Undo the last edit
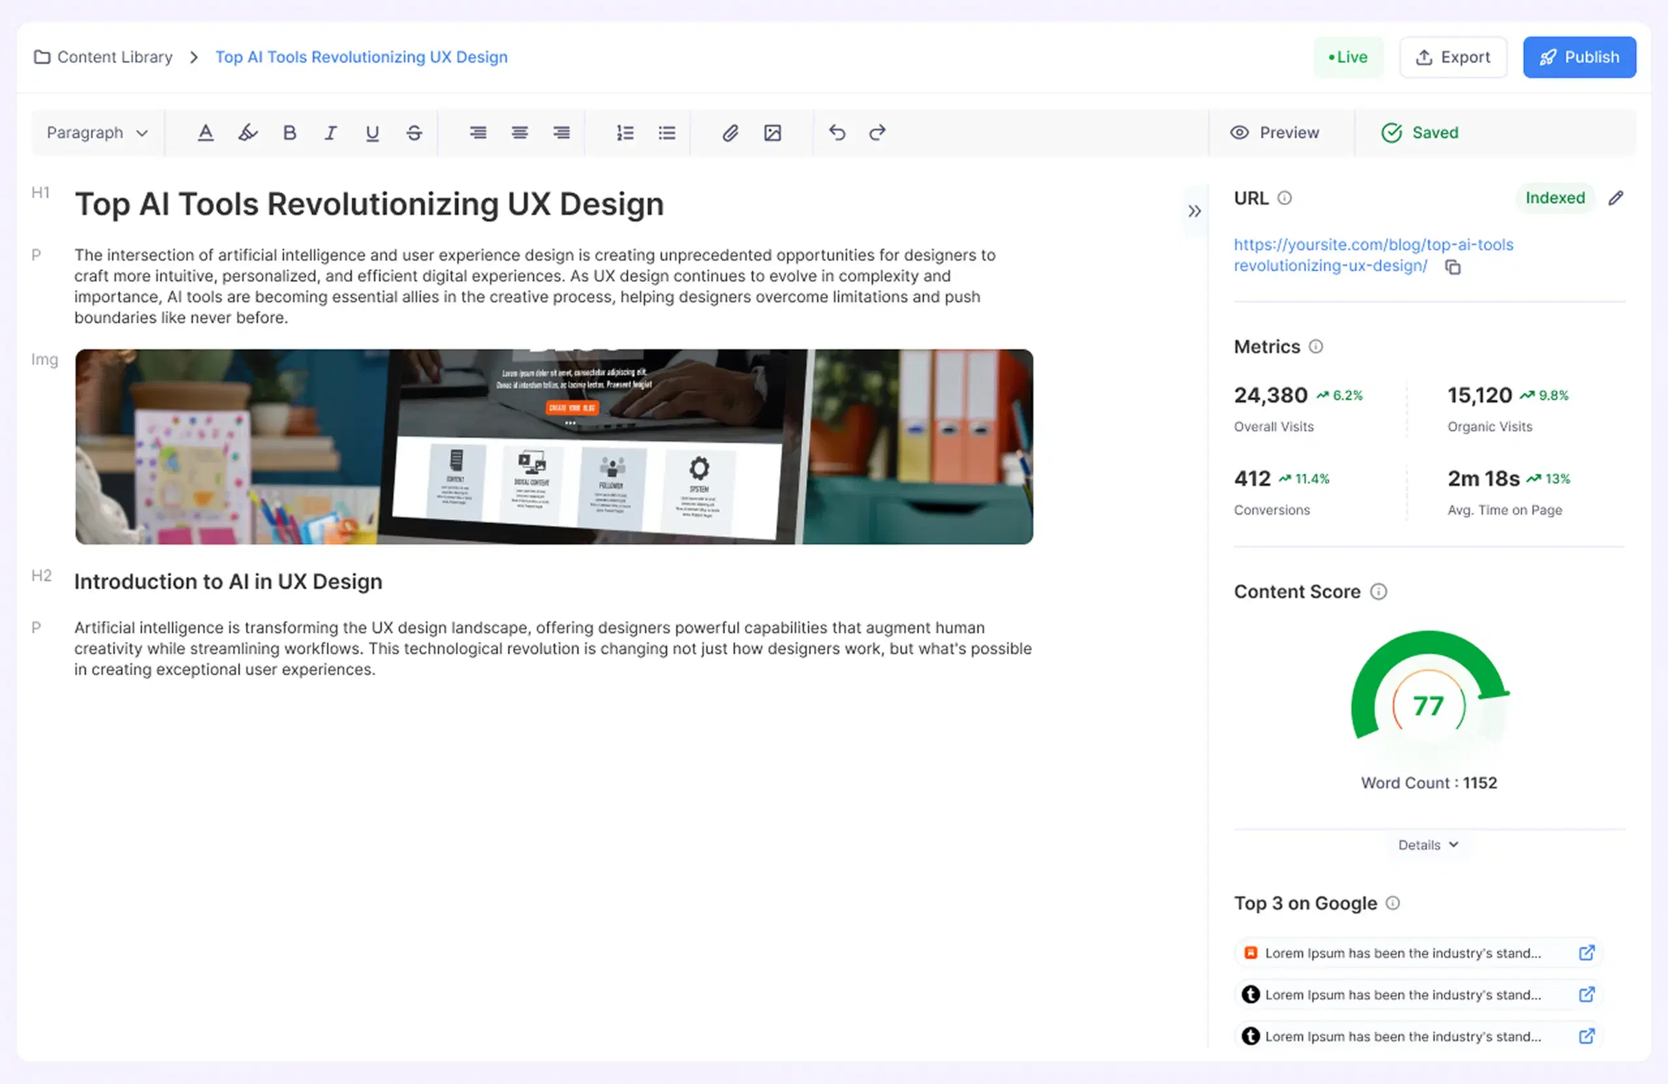The image size is (1668, 1084). [x=837, y=132]
